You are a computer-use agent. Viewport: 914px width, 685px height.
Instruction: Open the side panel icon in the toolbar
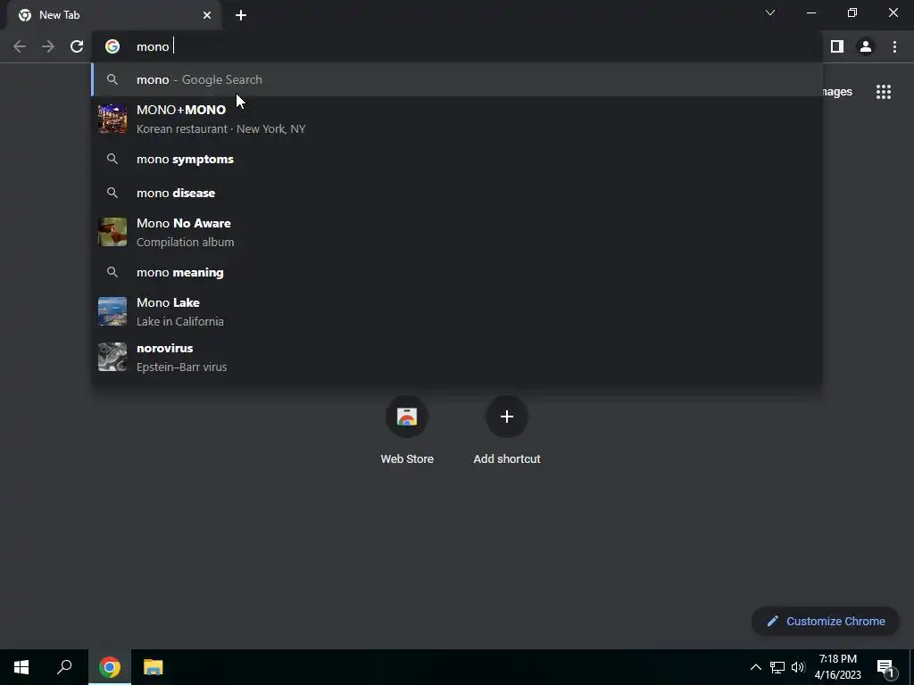tap(837, 46)
